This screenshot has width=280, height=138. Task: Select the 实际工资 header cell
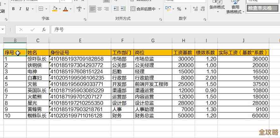243,53
